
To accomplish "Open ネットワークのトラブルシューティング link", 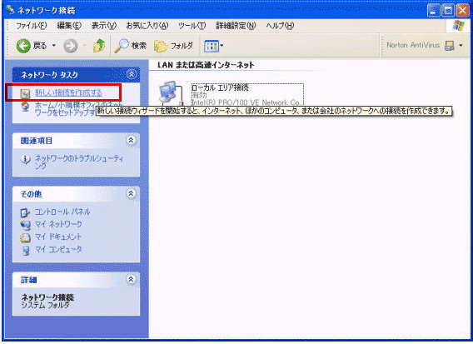I will 79,162.
